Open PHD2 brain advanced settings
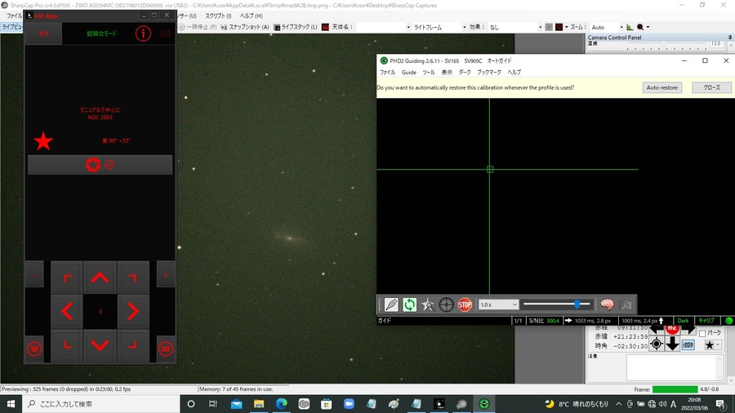The image size is (735, 413). coord(607,304)
